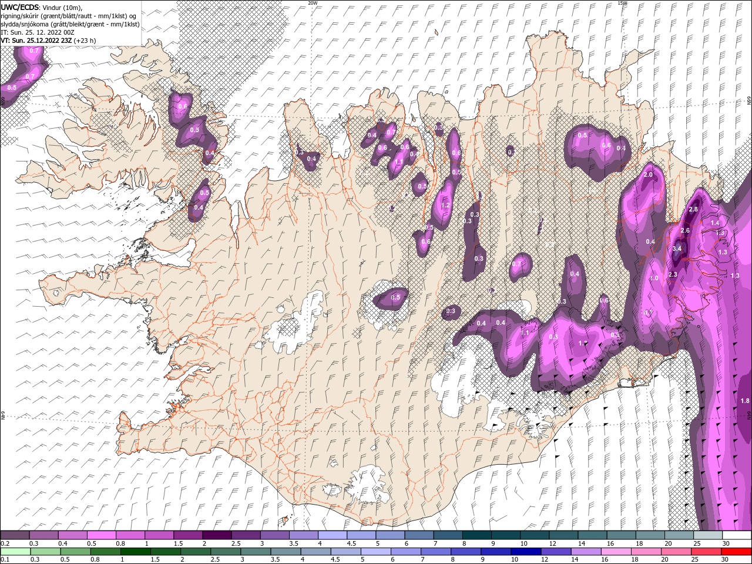Select the '1.4' snowfall value on the map

[x=715, y=223]
